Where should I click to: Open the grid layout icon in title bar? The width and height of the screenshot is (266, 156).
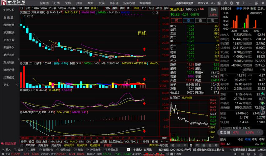[x=219, y=3]
